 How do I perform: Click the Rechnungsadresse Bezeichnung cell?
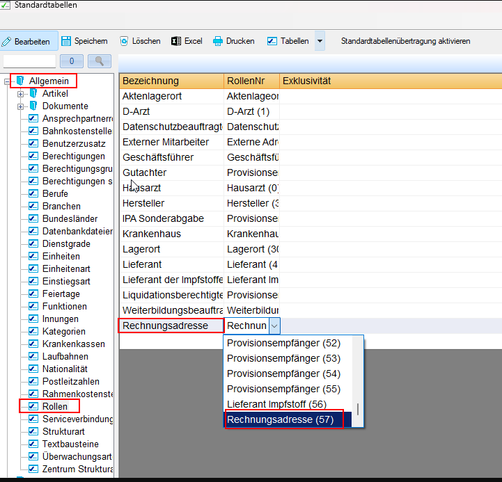click(171, 326)
